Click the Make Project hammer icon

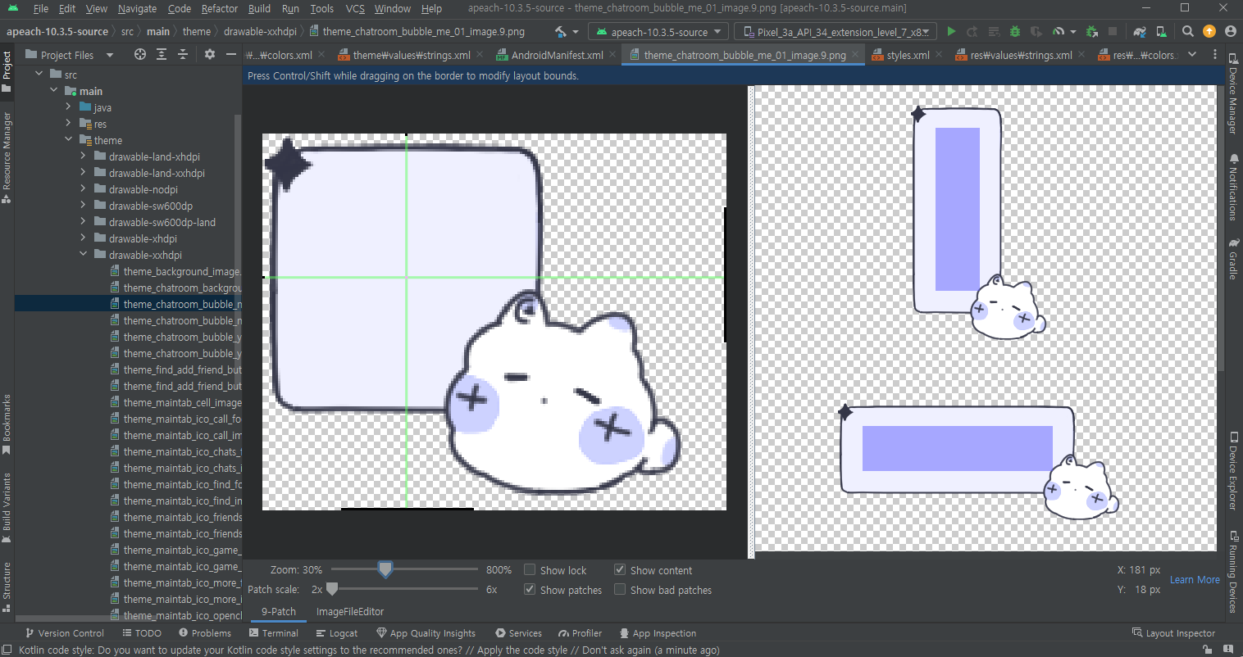[561, 32]
